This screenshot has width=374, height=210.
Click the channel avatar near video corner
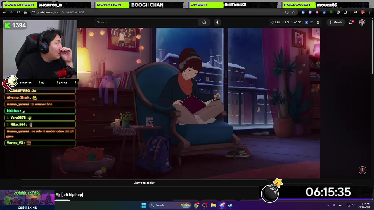click(362, 170)
